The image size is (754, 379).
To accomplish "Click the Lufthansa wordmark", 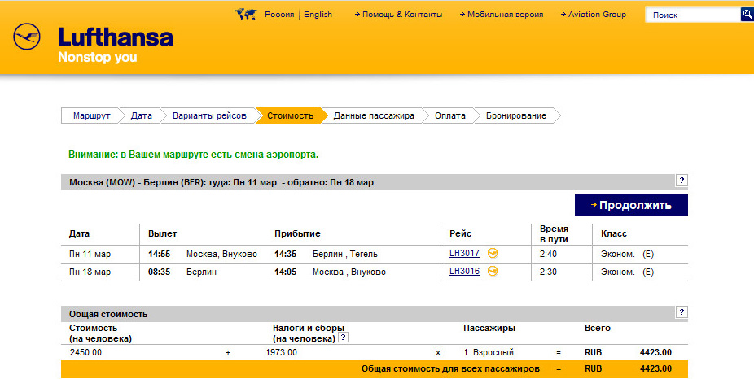I will tap(116, 37).
